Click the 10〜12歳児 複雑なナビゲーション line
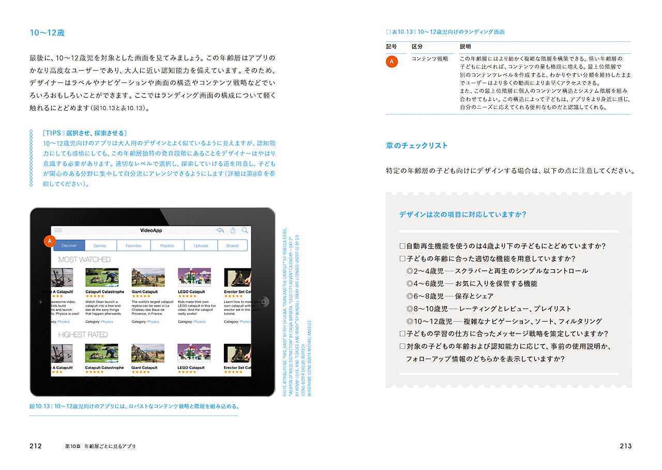The width and height of the screenshot is (662, 470). pyautogui.click(x=504, y=321)
